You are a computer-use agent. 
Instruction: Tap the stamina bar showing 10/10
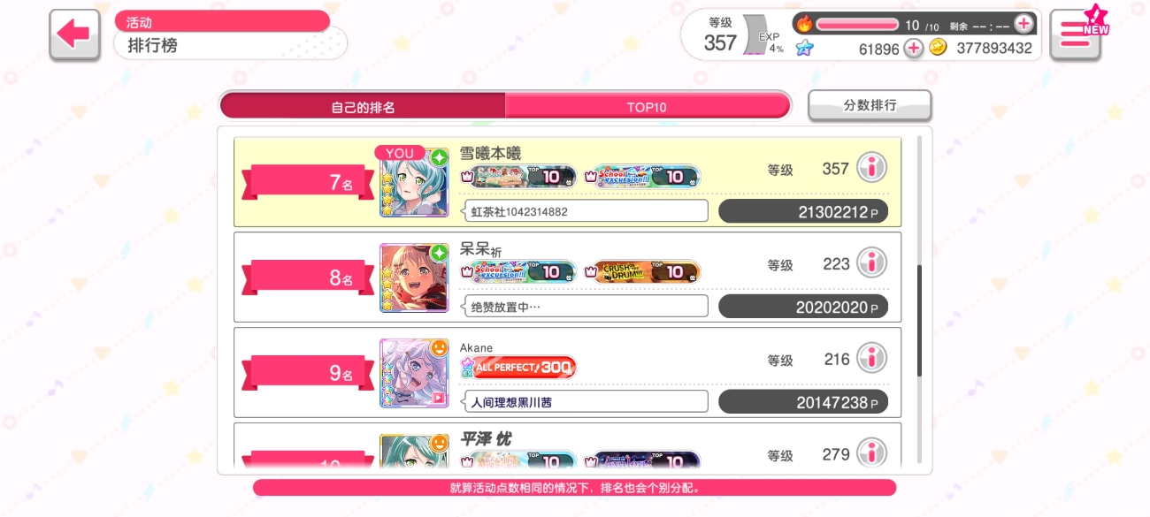[x=857, y=24]
